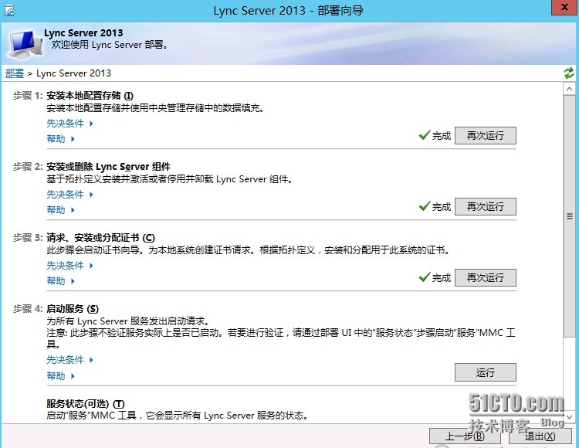Expand 先决条件 under step 1
This screenshot has width=579, height=448.
tap(69, 124)
